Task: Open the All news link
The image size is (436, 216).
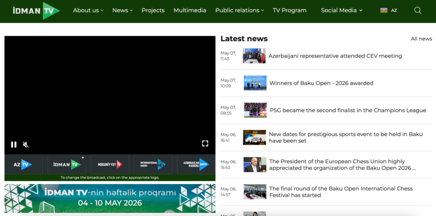Action: point(421,39)
